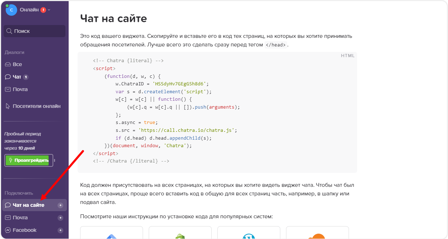Viewport: 448px width, 239px height.
Task: Click the red alert badge beside Онлайн
Action: (x=43, y=10)
